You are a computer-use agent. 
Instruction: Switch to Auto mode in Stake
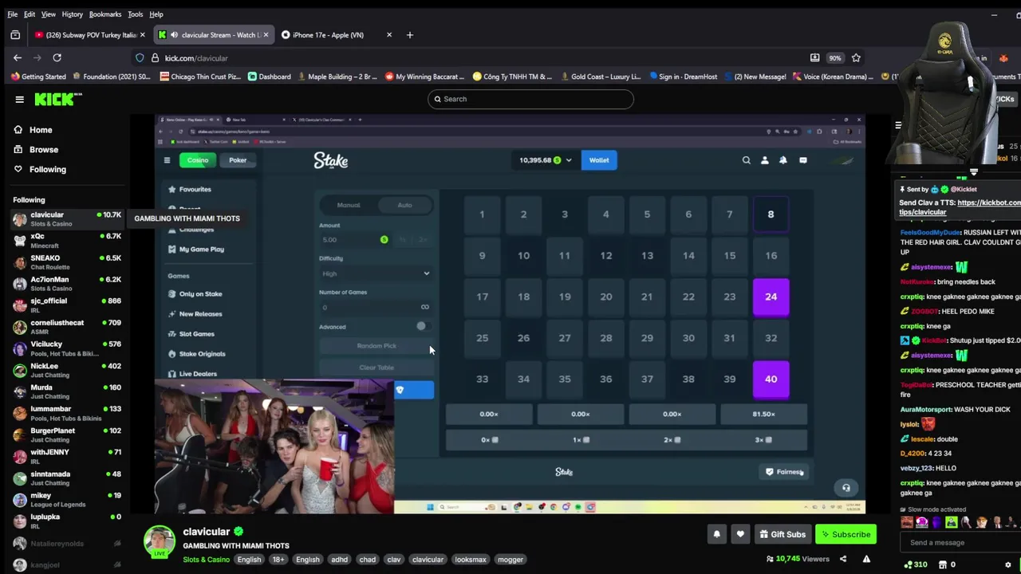click(x=404, y=205)
